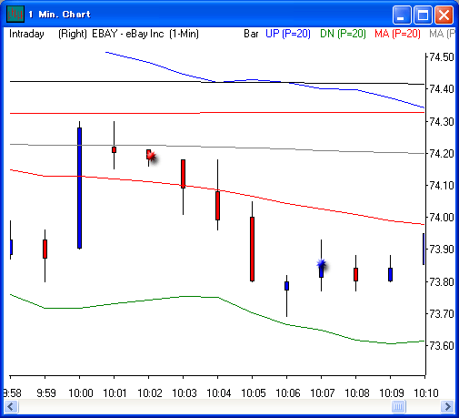Select the tall blue candlestick at 10:00
459x418 pixels.
pyautogui.click(x=79, y=189)
